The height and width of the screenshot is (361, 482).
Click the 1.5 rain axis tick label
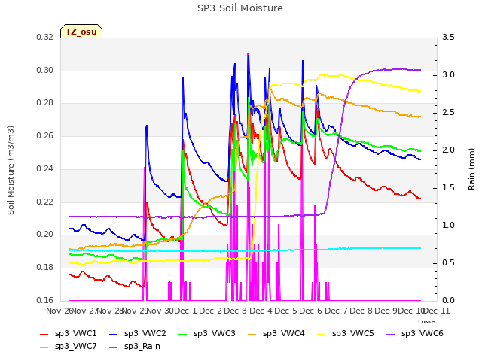click(x=448, y=188)
